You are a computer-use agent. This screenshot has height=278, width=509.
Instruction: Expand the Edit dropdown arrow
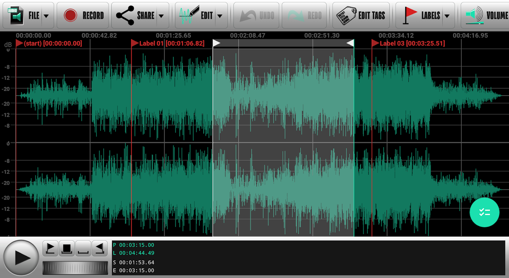tap(220, 16)
